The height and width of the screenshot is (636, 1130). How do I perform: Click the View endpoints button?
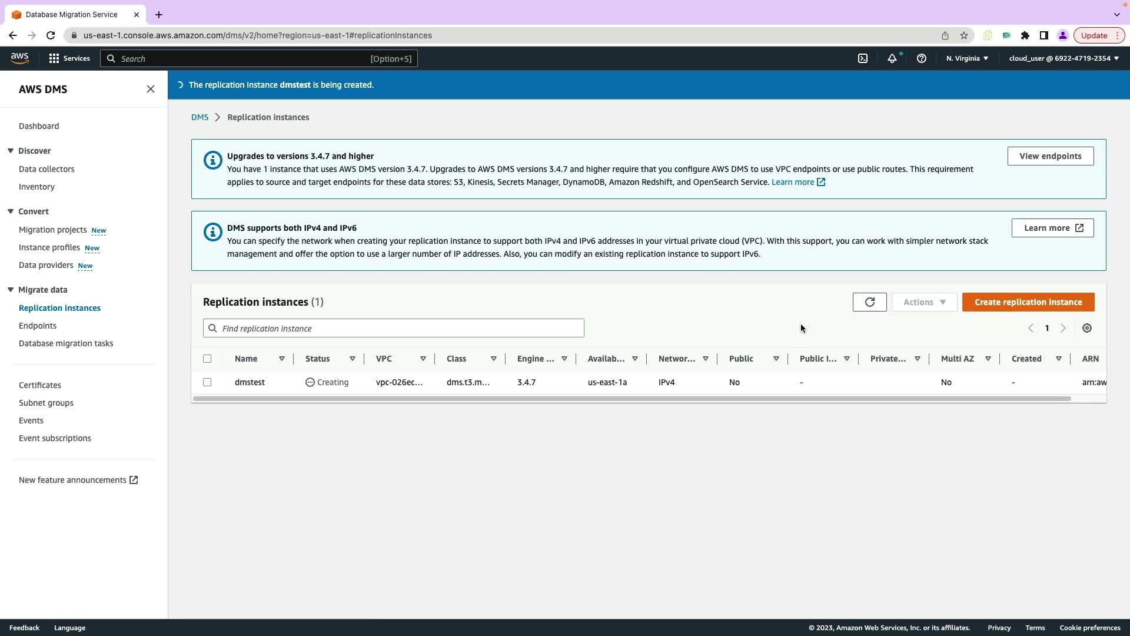[1050, 156]
